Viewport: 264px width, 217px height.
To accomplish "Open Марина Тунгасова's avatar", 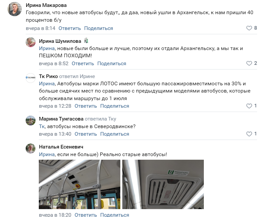I will click(x=31, y=120).
